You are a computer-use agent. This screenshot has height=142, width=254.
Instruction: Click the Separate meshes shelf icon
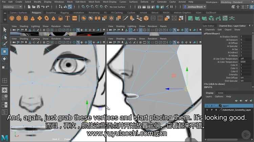click(x=90, y=19)
